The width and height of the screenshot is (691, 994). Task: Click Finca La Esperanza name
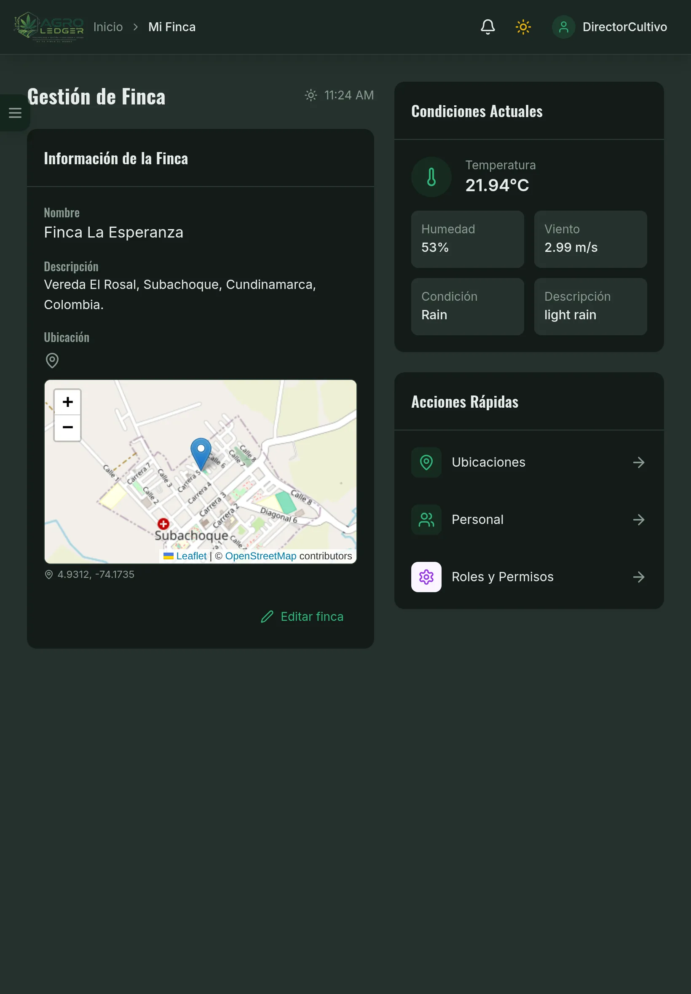click(x=113, y=232)
